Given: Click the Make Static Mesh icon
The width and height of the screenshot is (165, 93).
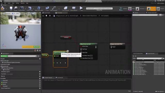Looking at the screenshot, I should (x=39, y=8).
